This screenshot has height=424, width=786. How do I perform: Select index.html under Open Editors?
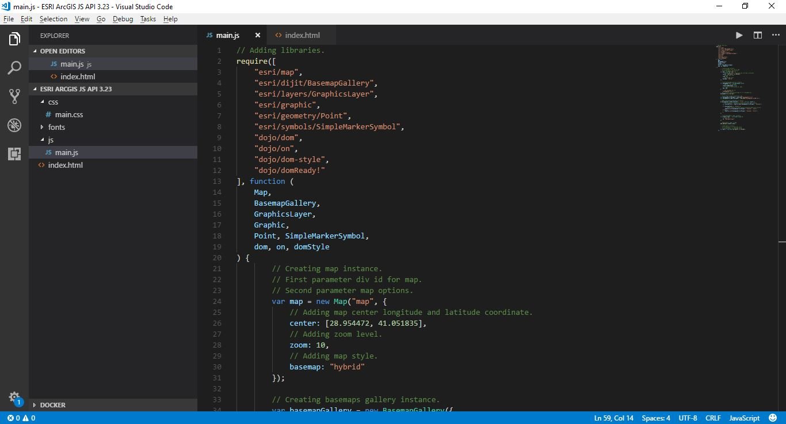point(113,76)
